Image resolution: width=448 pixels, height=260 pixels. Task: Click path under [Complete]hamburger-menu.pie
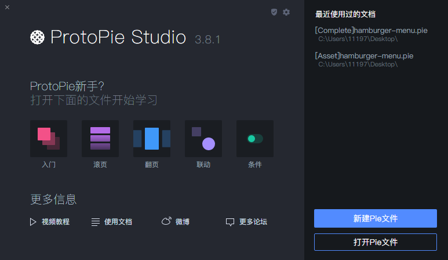pos(358,39)
